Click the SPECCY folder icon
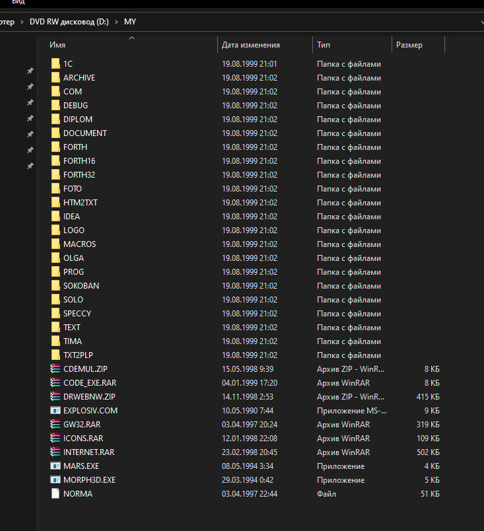 55,314
